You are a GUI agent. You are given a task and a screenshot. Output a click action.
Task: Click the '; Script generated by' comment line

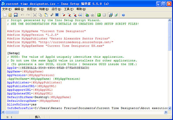[54, 20]
